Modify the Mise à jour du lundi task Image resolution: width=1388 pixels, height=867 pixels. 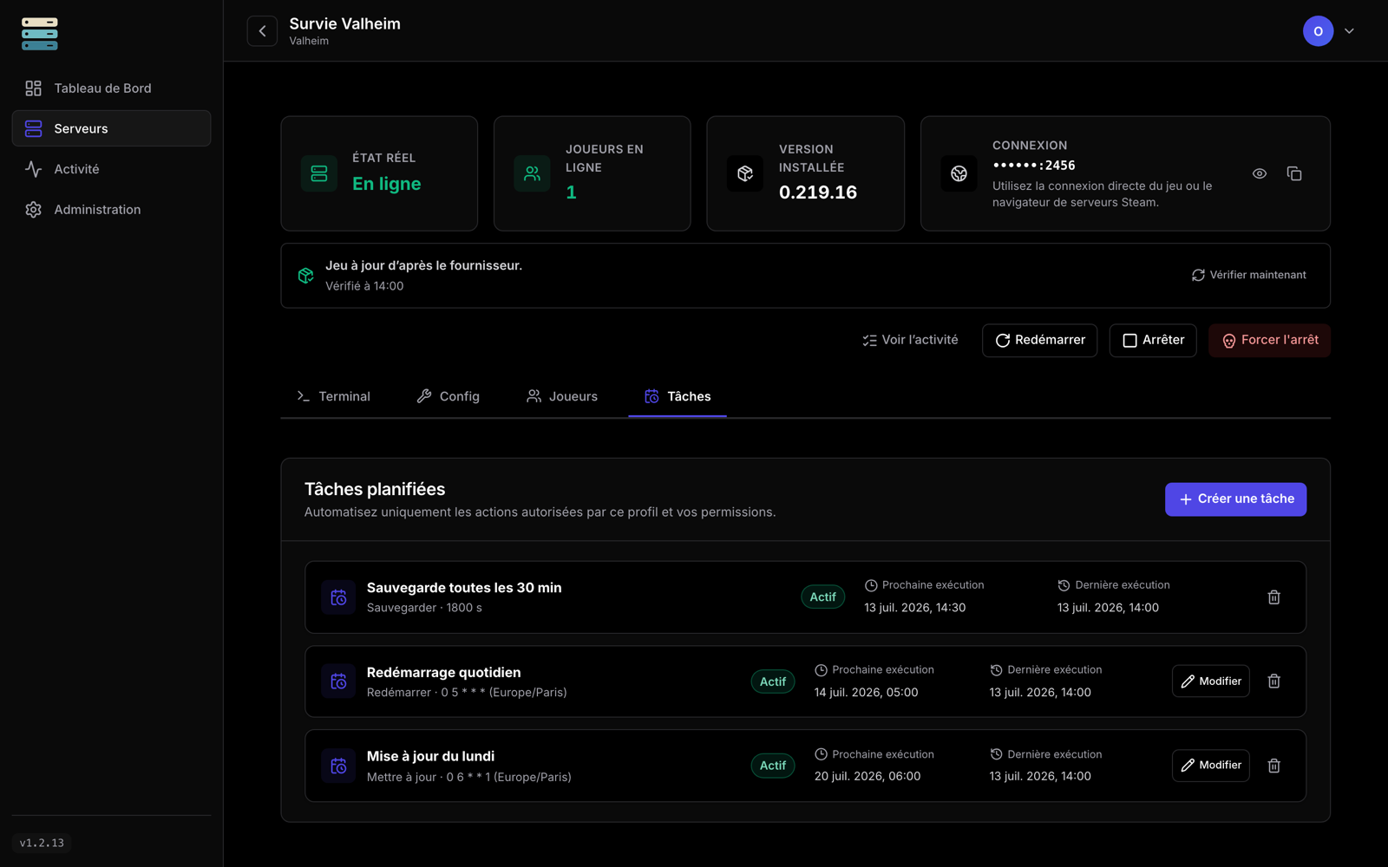tap(1211, 766)
